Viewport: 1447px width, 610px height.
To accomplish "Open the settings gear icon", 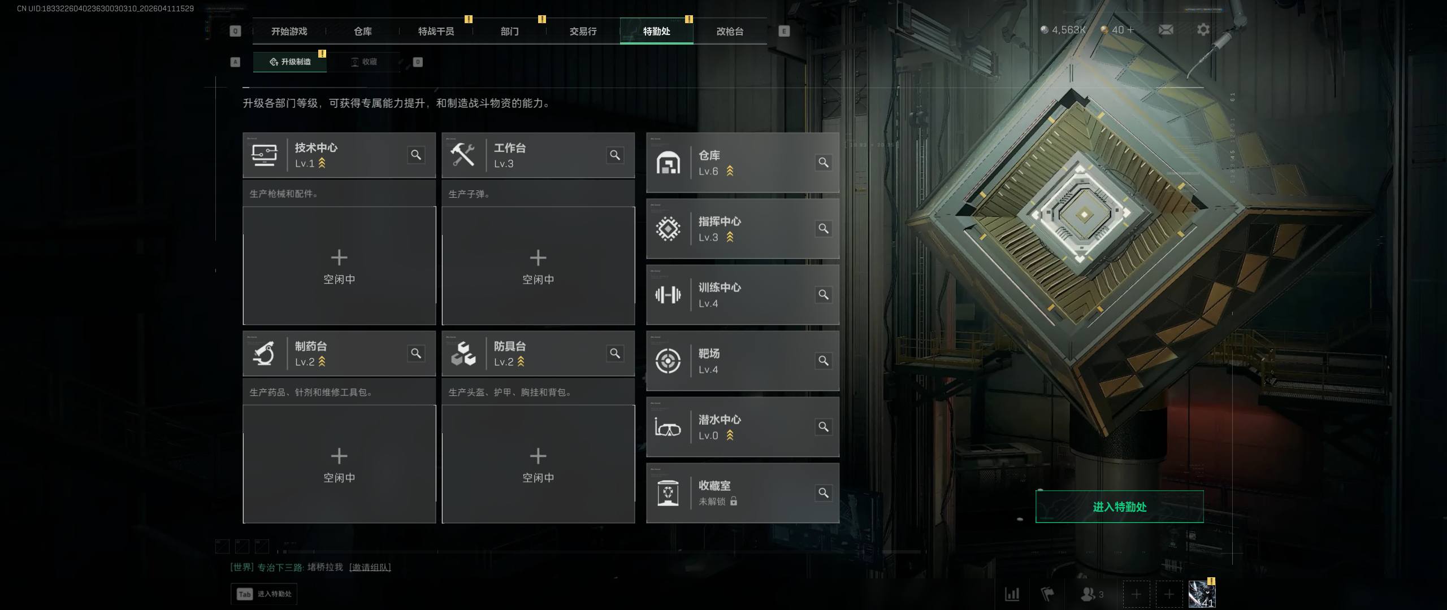I will coord(1203,30).
